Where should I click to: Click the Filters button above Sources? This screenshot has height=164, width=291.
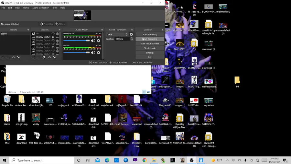(60, 24)
